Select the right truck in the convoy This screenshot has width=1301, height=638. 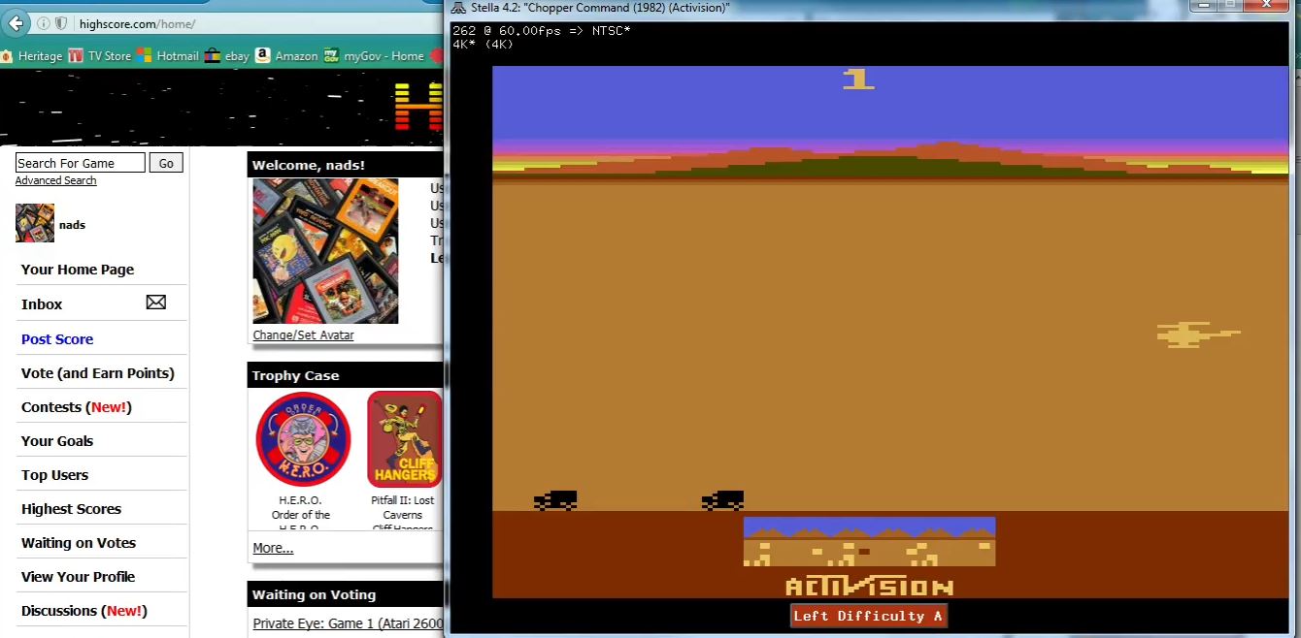(x=722, y=500)
